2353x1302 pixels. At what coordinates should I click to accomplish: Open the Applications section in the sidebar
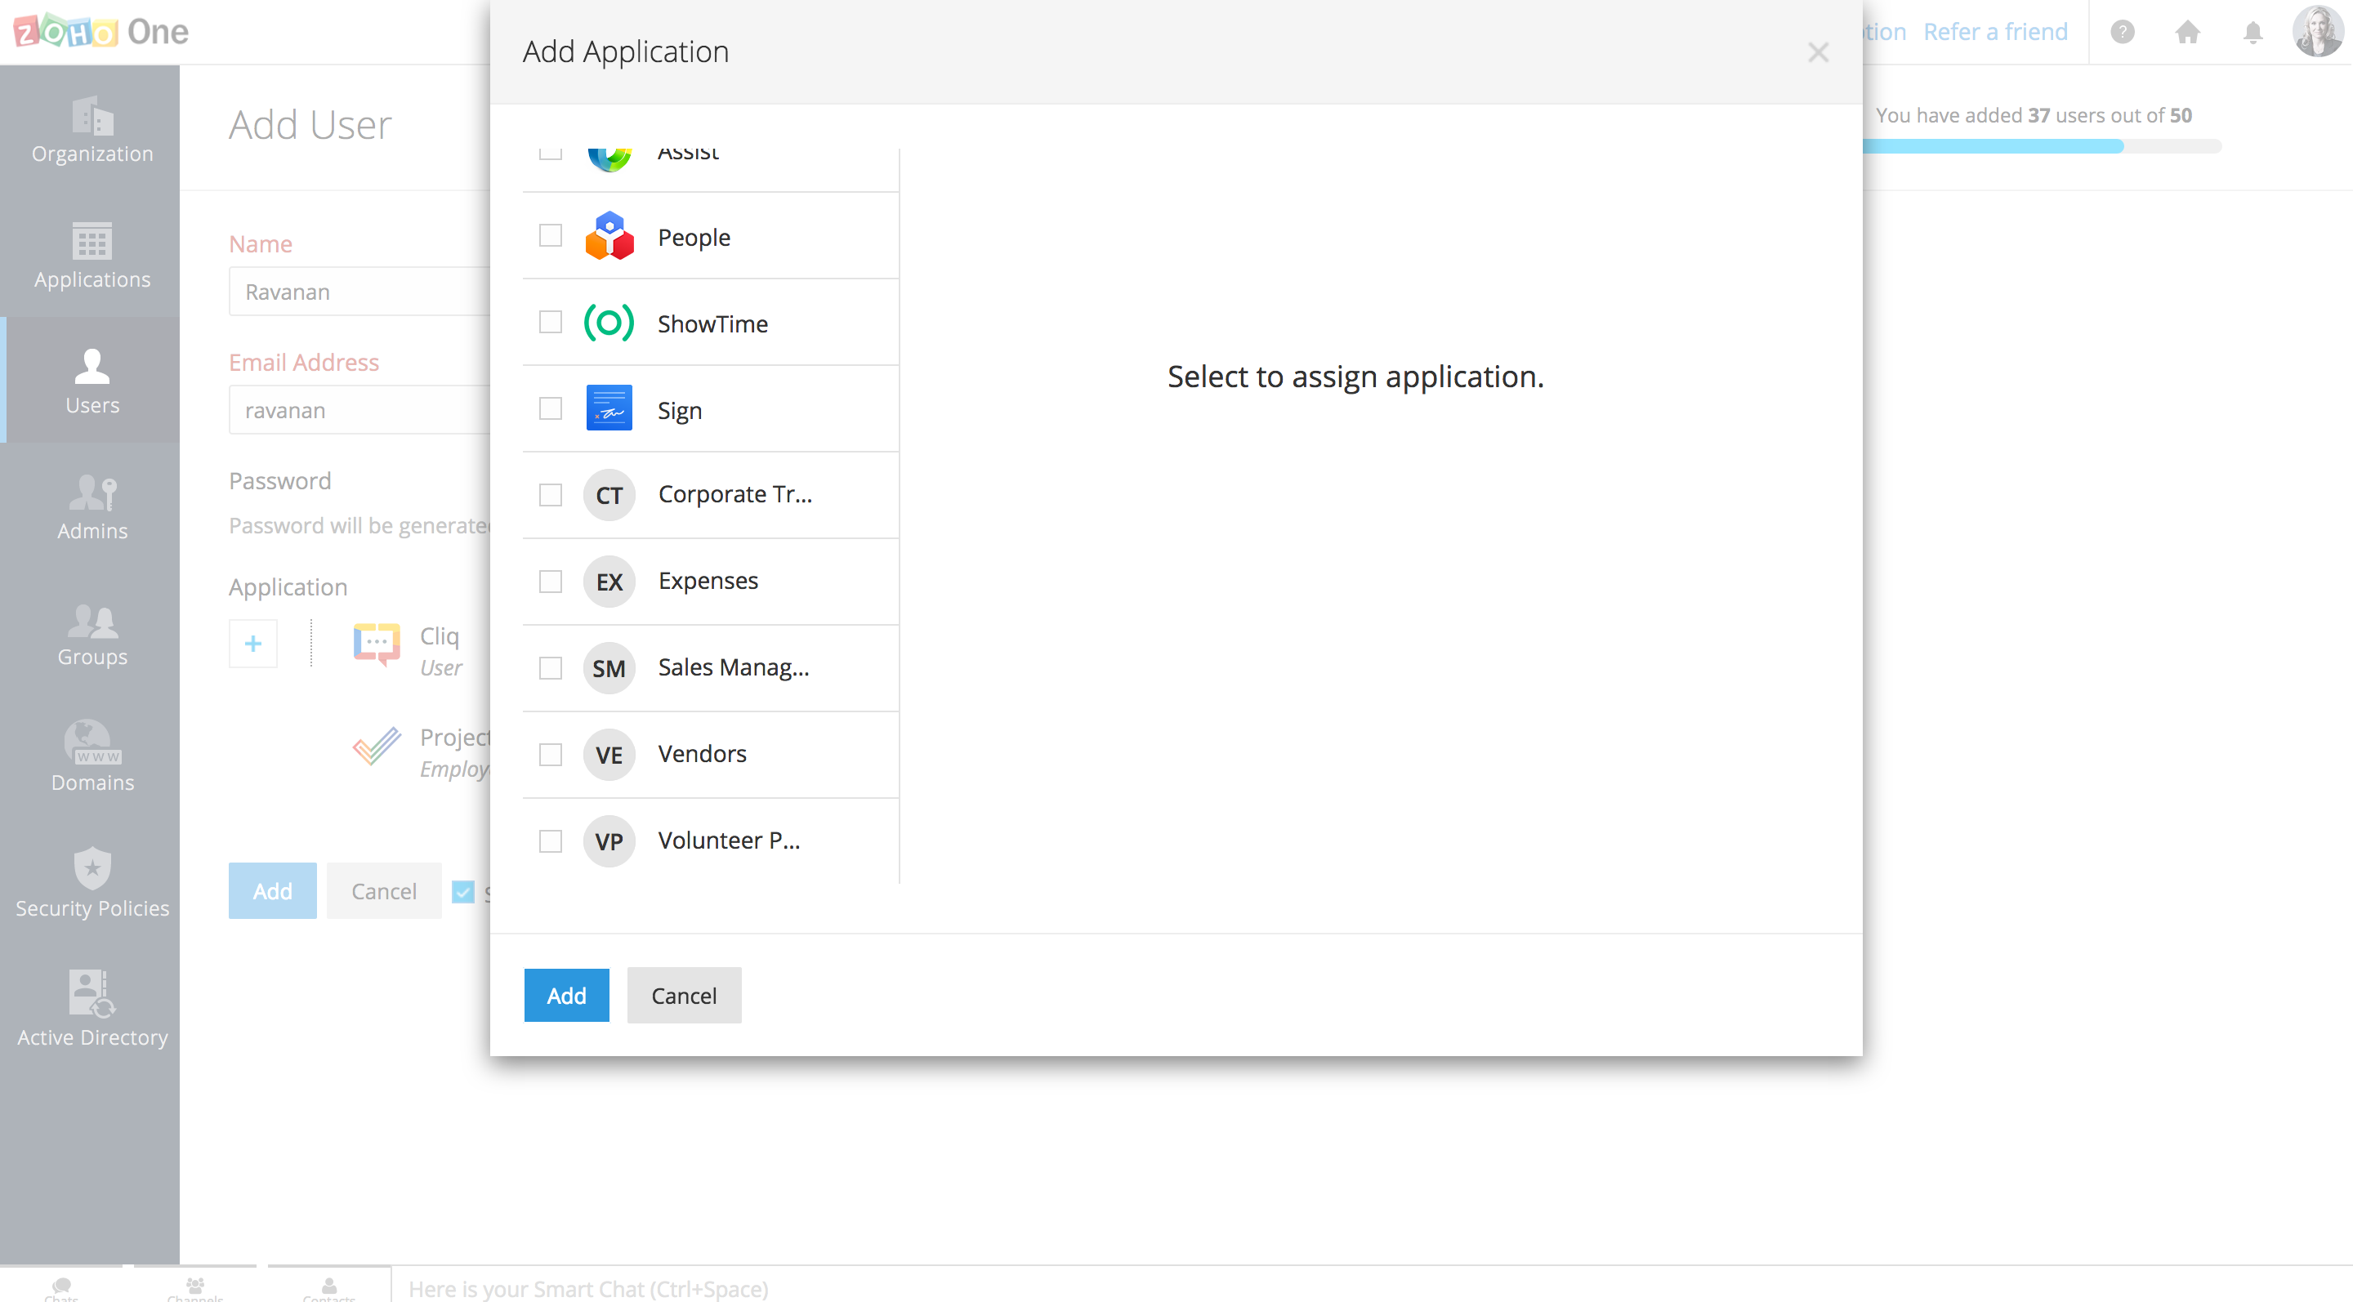(x=92, y=255)
